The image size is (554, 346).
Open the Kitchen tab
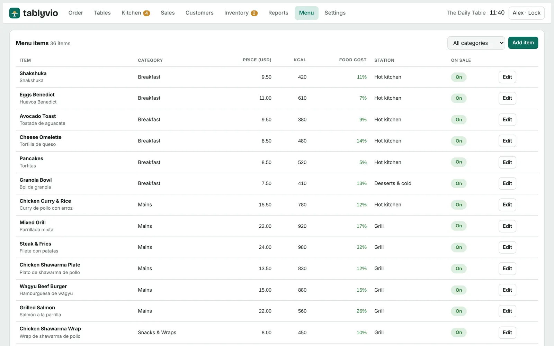click(135, 13)
